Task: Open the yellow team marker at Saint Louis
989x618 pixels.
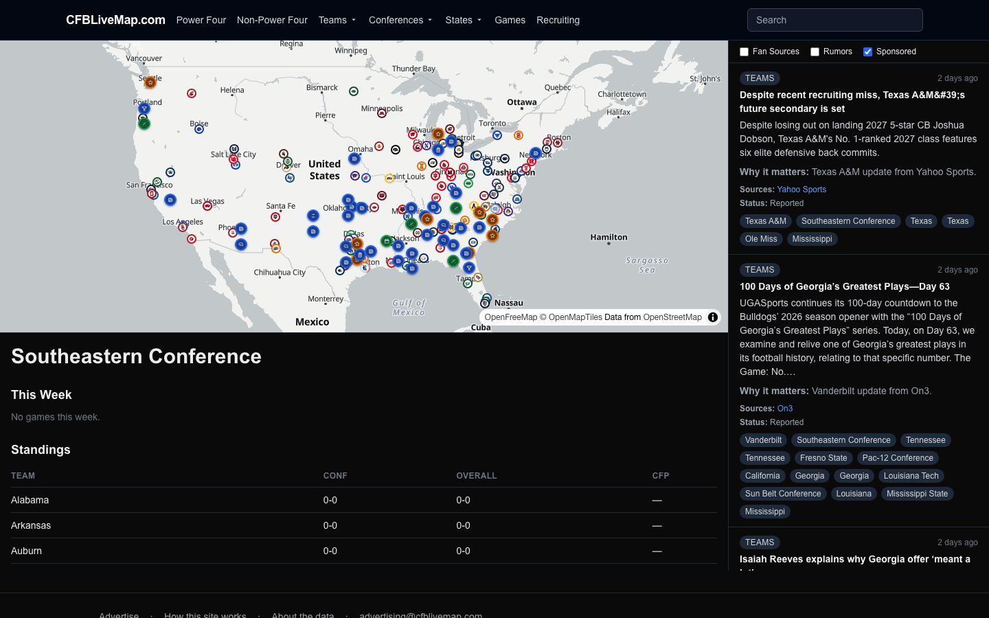Action: 389,178
